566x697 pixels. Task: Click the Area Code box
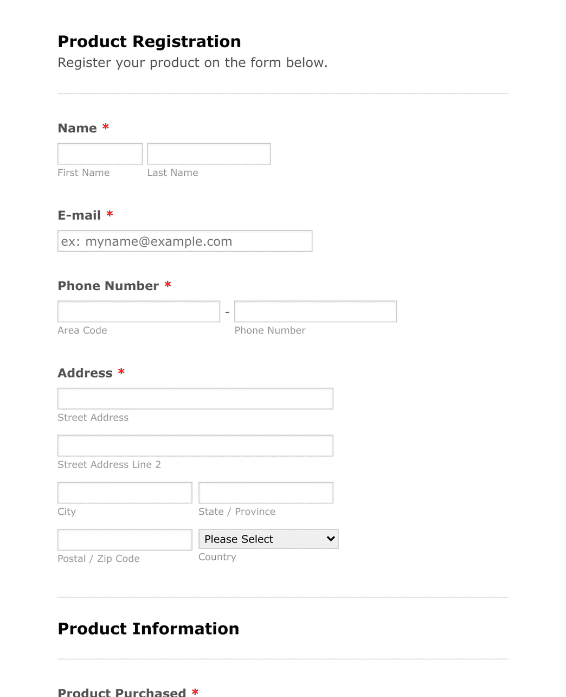138,311
